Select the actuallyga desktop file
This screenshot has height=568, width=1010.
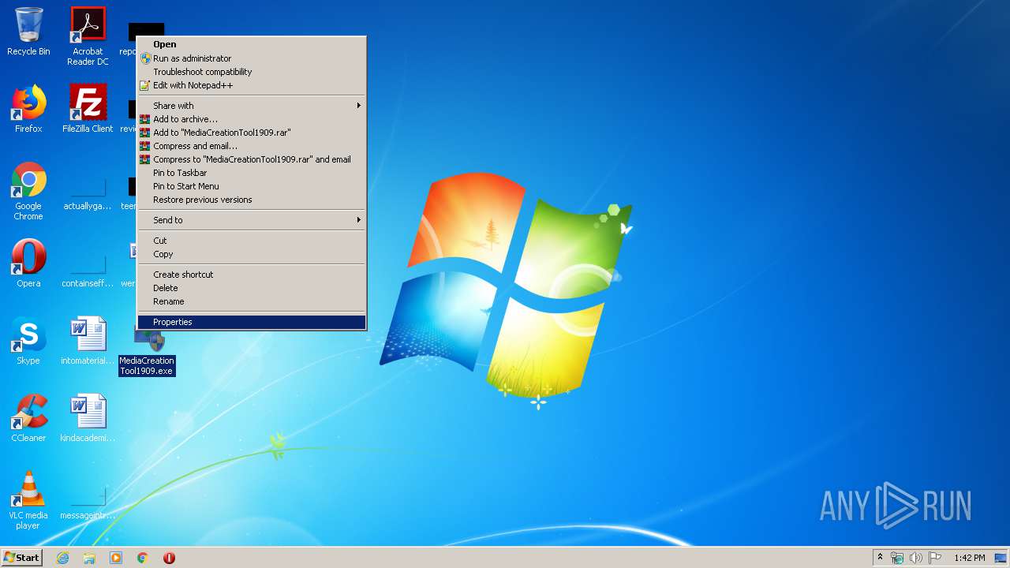point(88,194)
